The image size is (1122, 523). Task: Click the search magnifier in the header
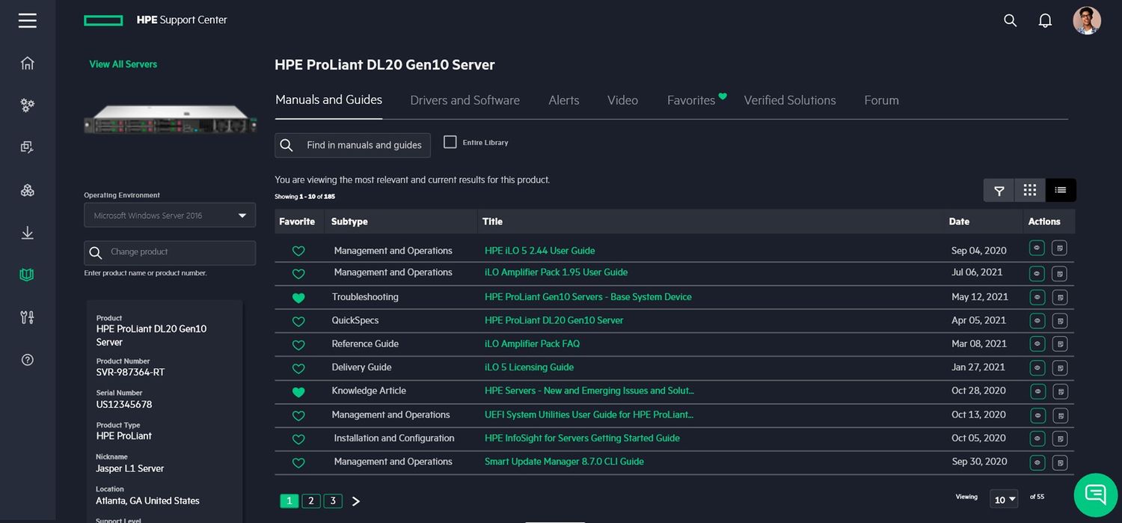[x=1010, y=21]
